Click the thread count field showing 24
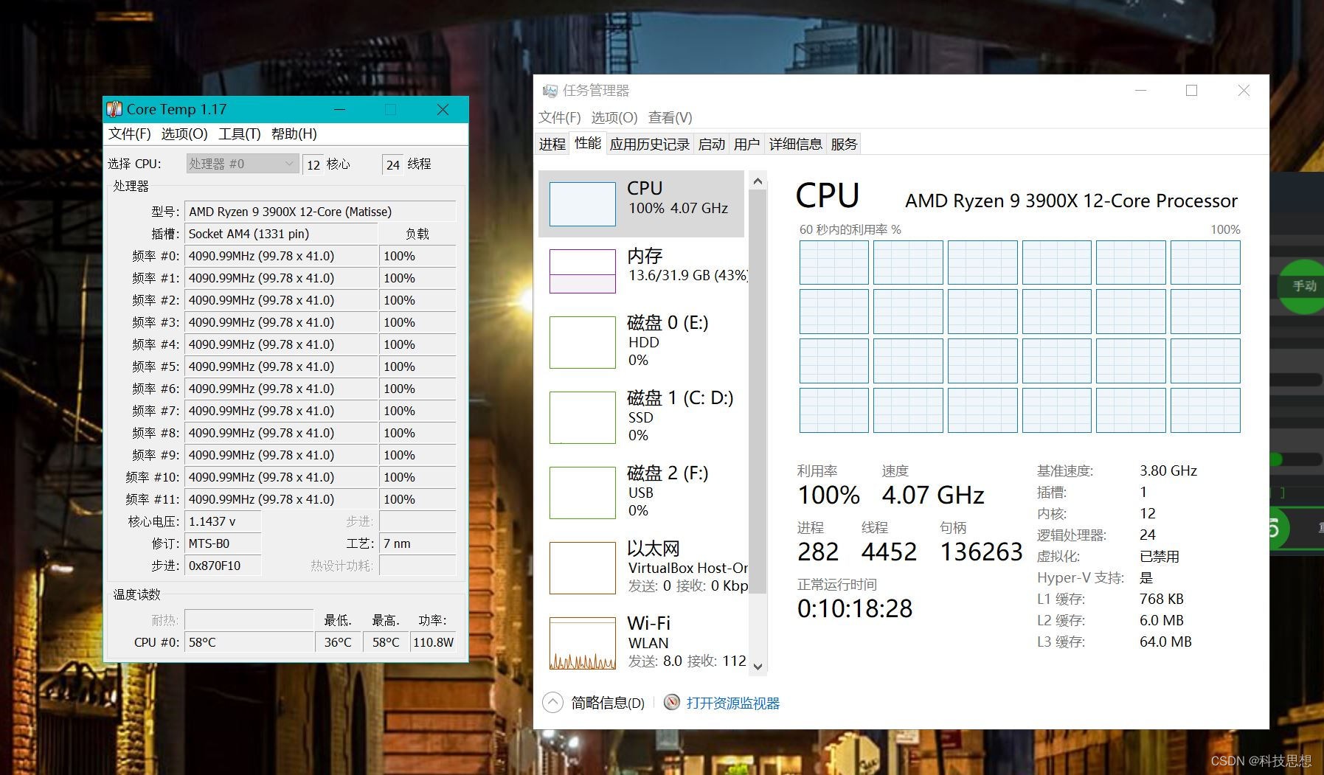 (393, 164)
